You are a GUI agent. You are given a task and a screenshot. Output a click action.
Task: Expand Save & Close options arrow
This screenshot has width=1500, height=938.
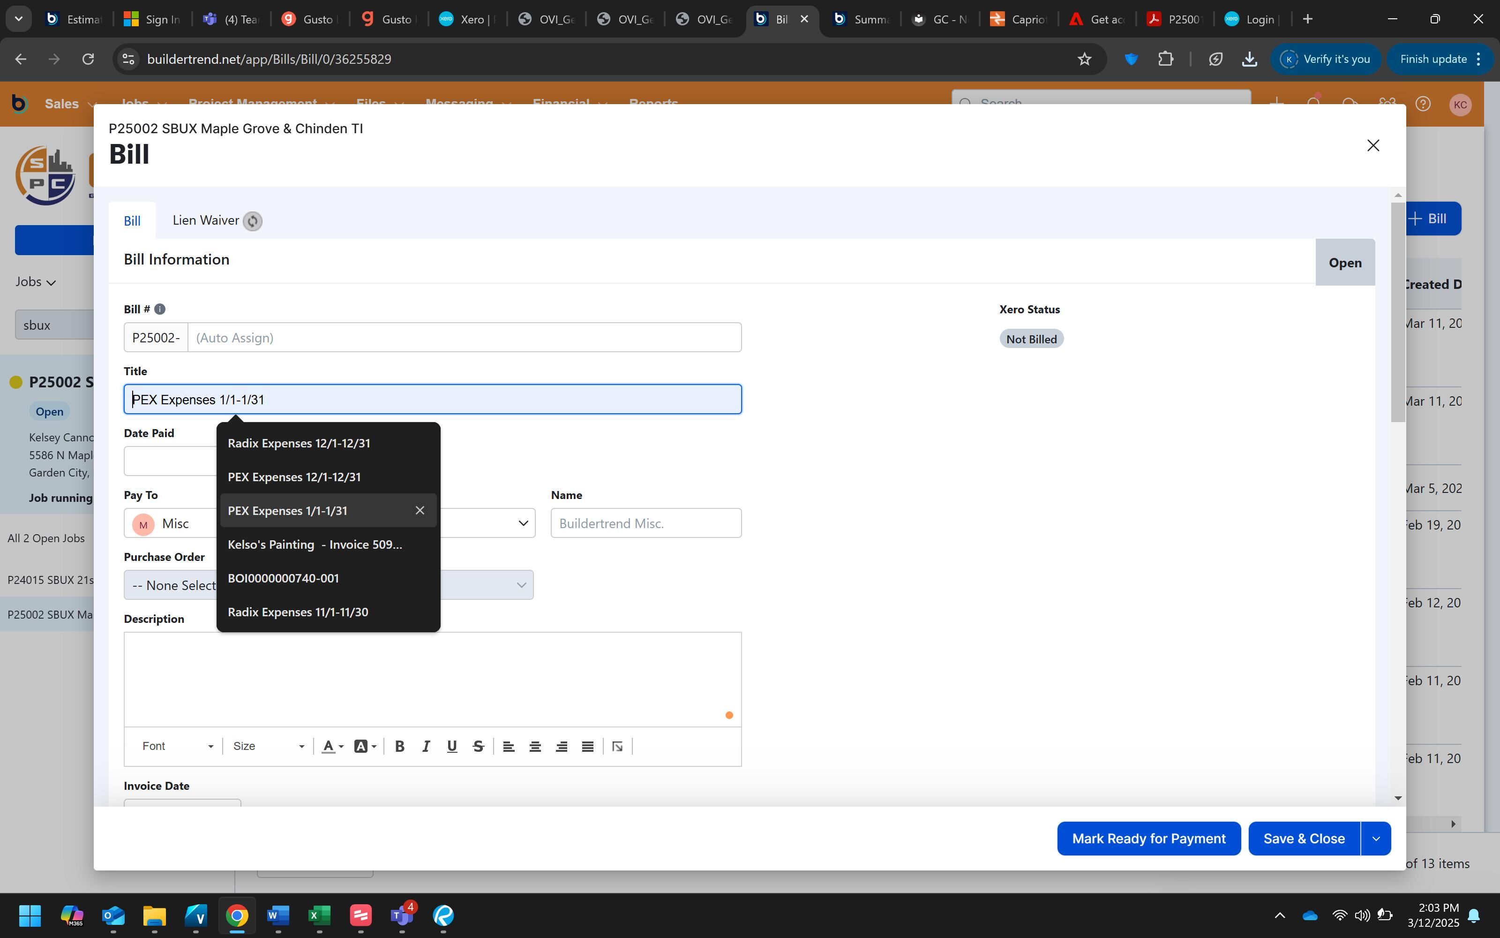tap(1376, 839)
